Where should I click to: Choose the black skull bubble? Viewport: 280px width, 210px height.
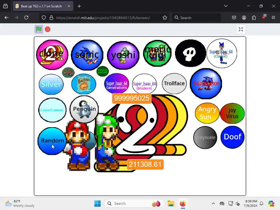click(x=190, y=53)
